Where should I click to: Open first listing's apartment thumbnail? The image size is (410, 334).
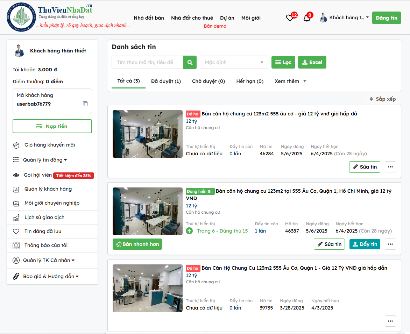(147, 134)
